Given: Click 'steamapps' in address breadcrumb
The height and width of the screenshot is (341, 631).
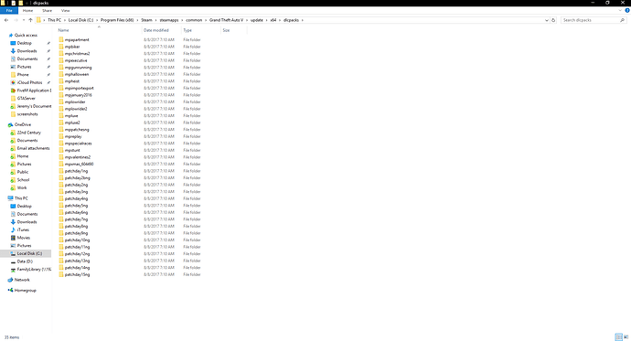Looking at the screenshot, I should 169,20.
